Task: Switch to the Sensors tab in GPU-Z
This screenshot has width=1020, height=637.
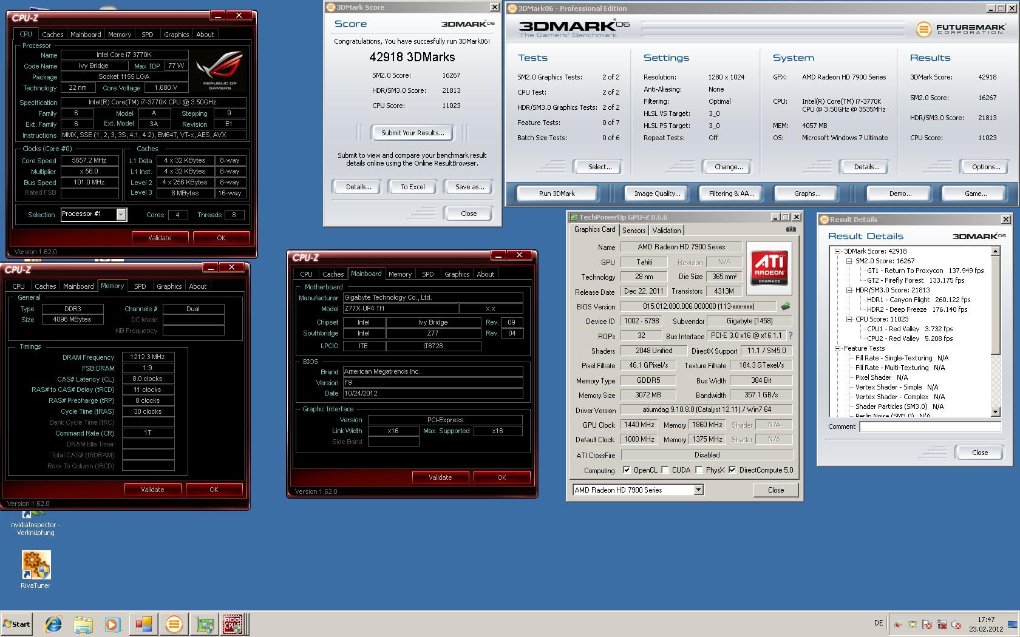Action: 634,231
